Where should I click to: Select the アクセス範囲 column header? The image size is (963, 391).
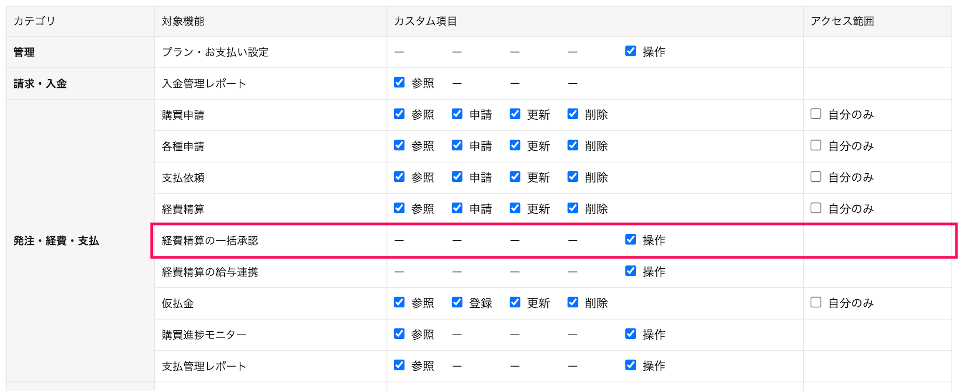click(x=877, y=21)
